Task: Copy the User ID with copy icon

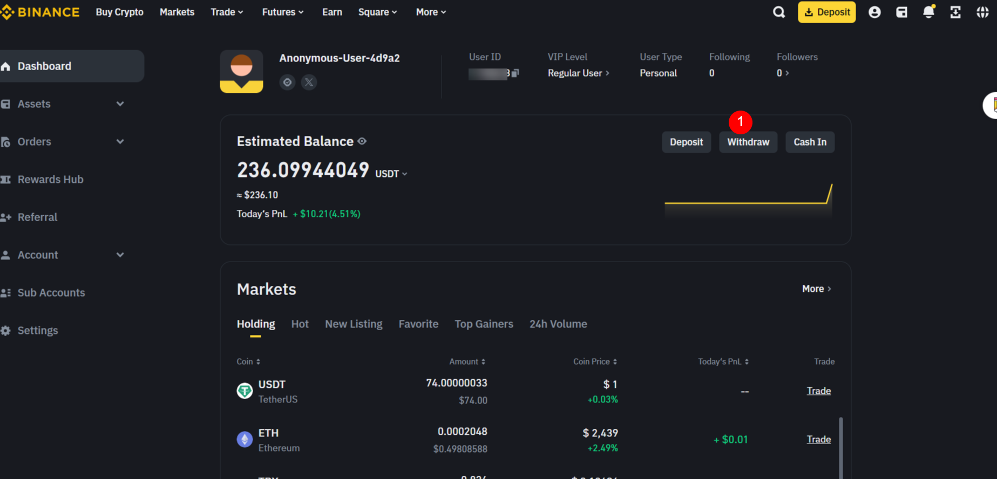Action: click(515, 73)
